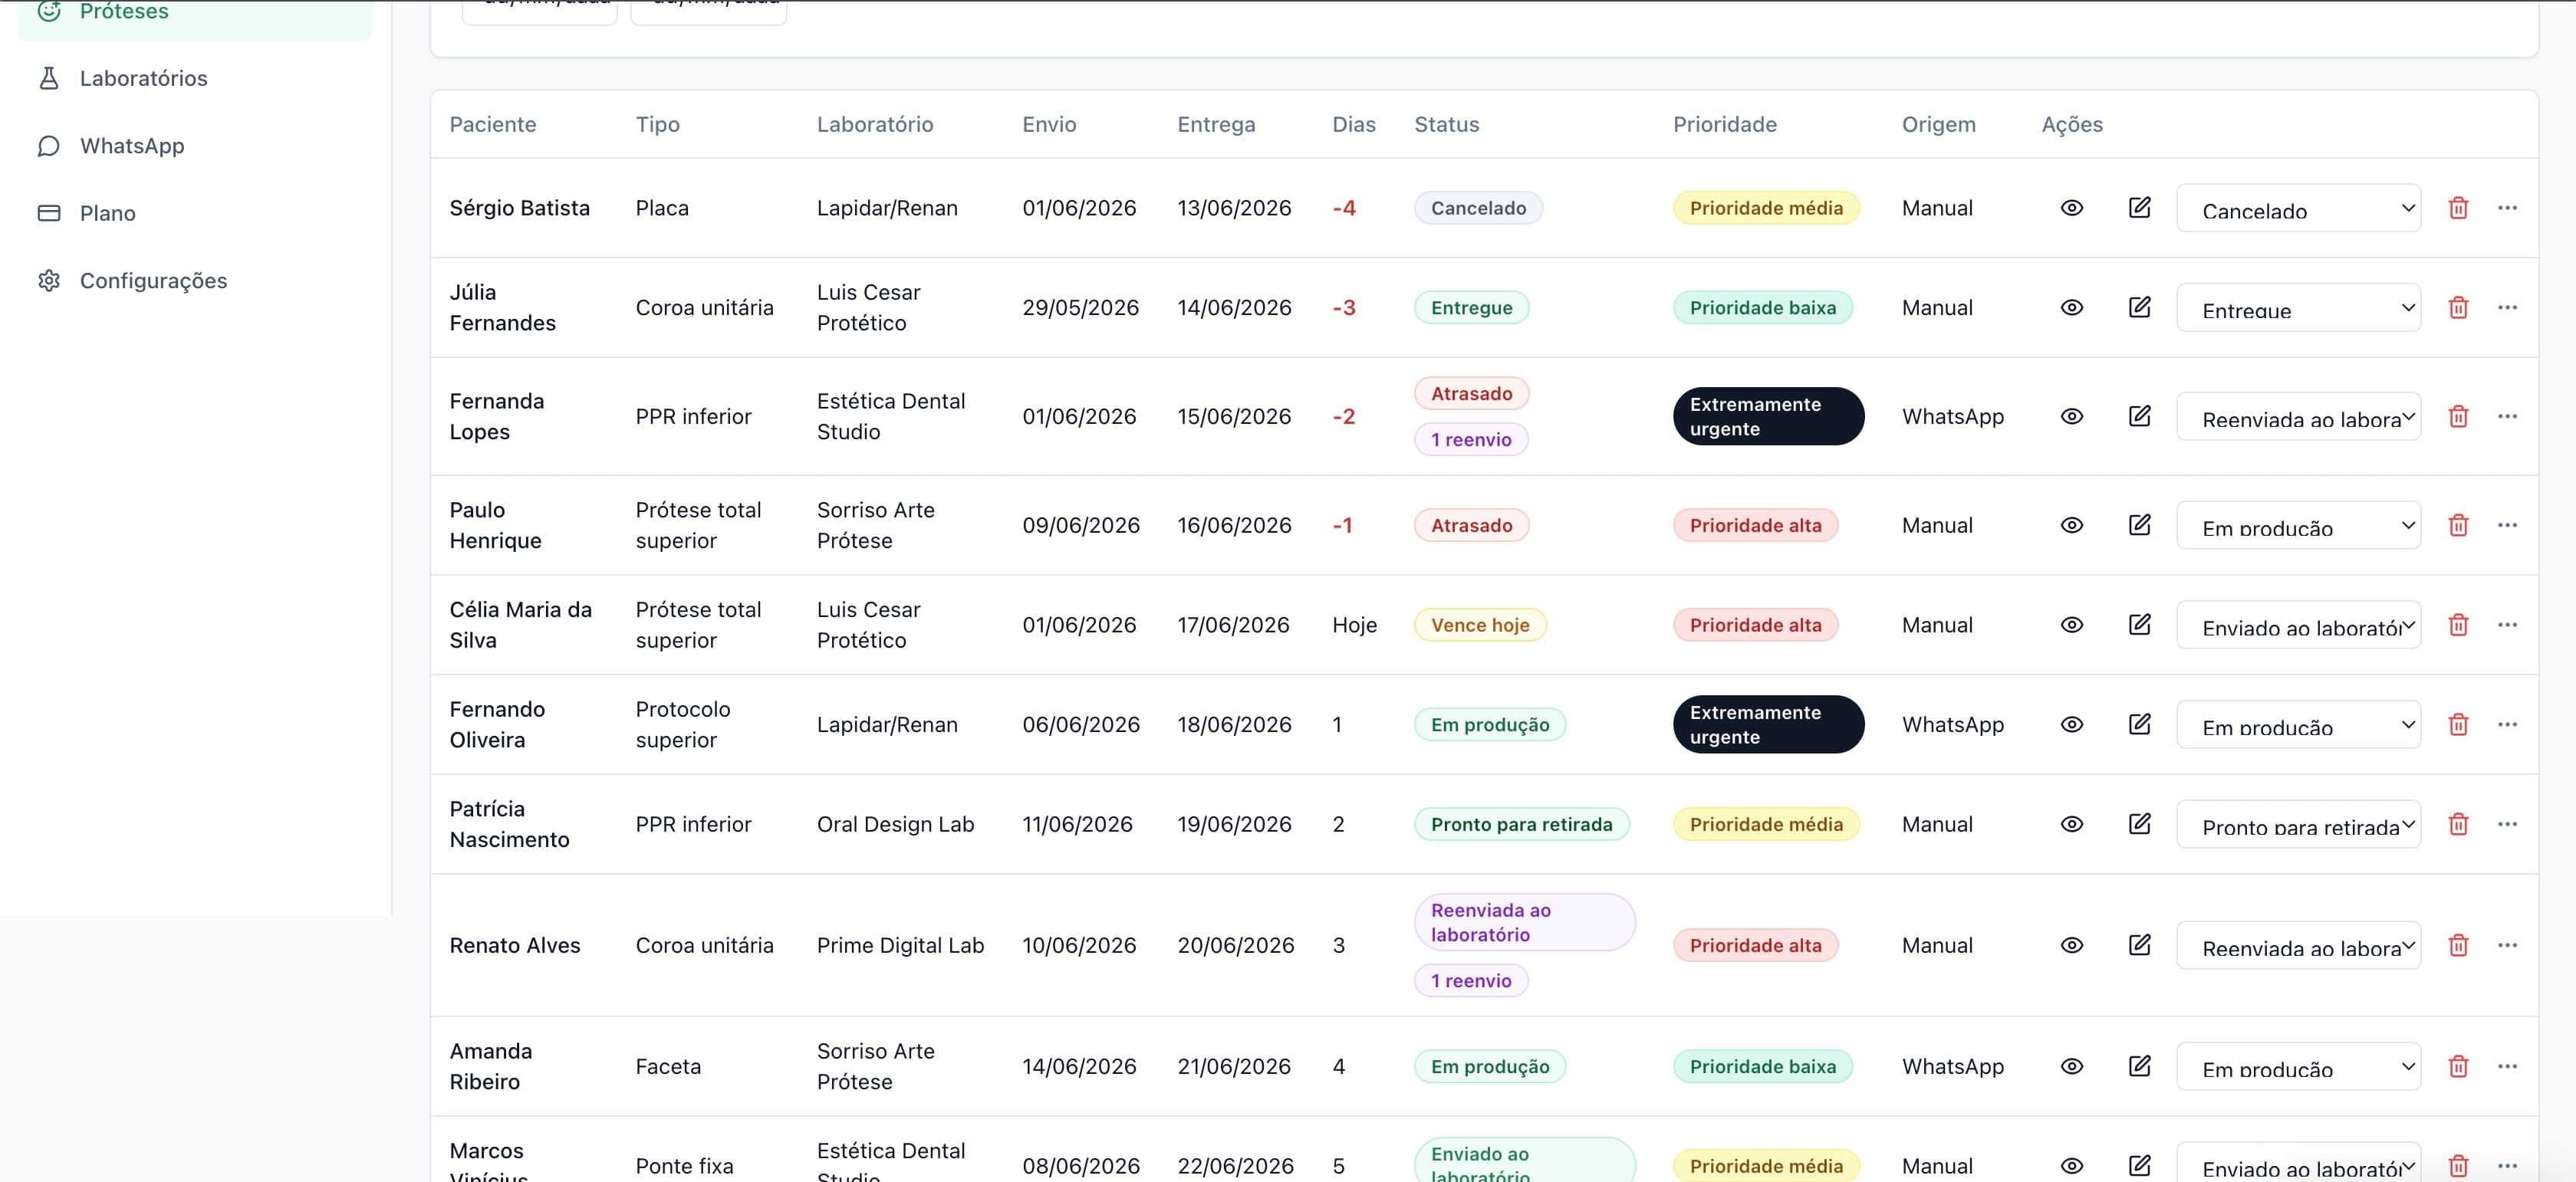Open Fernando Oliveira's Em produção status dropdown

[2298, 724]
